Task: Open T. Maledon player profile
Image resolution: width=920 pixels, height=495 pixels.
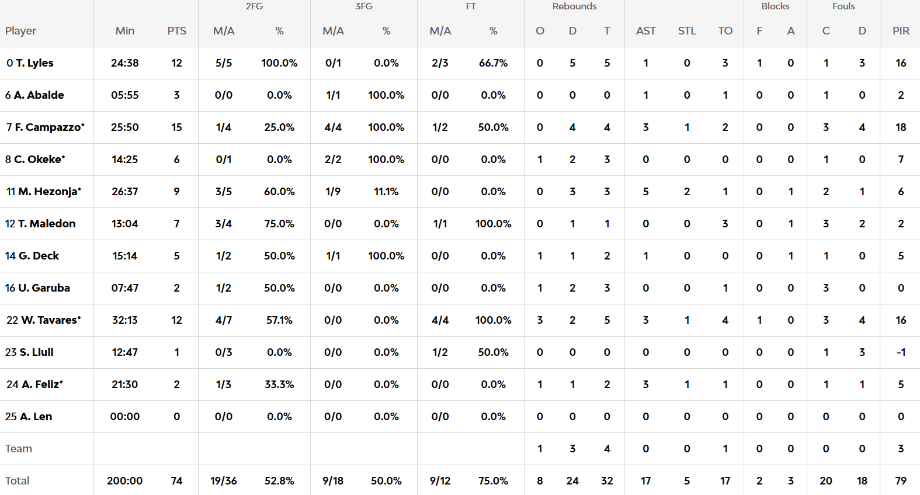Action: (x=47, y=224)
